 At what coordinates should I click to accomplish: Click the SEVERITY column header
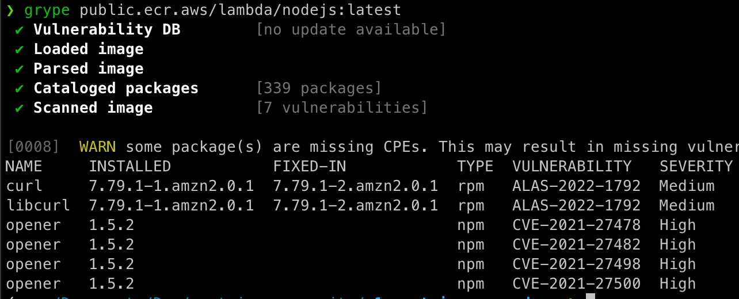click(x=696, y=166)
